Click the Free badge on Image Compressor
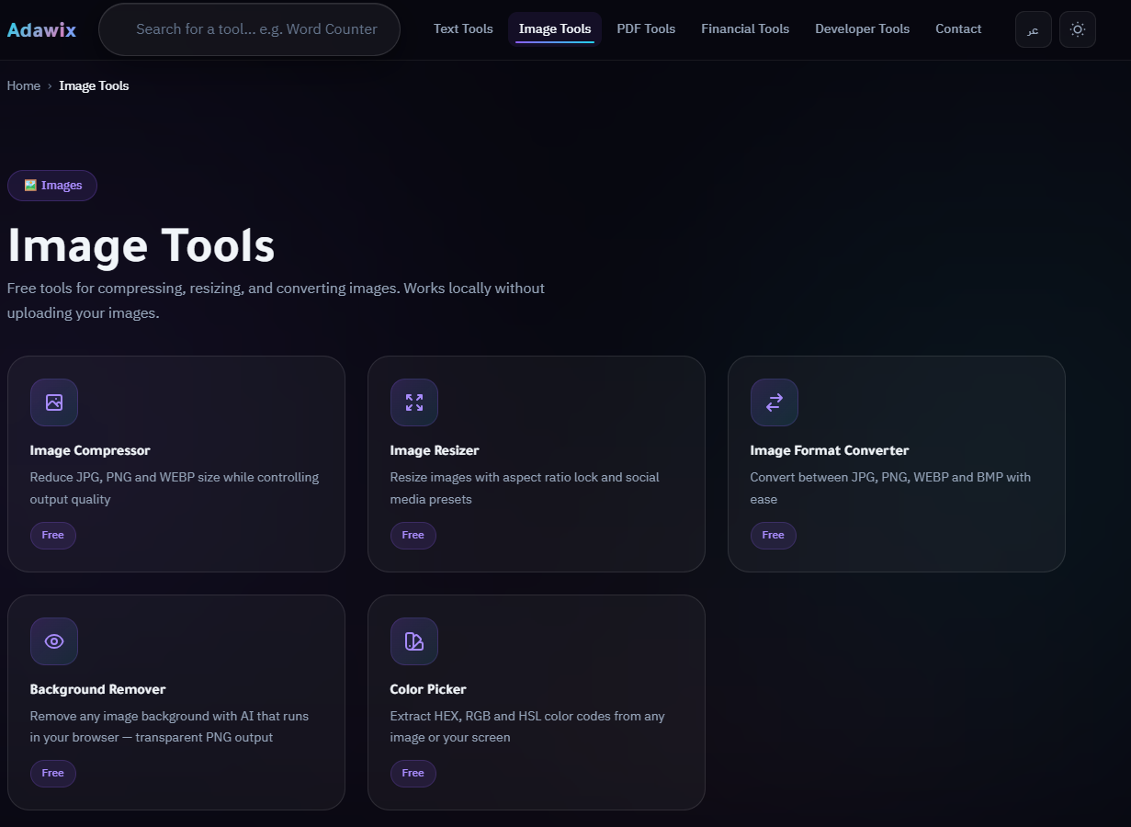 pyautogui.click(x=53, y=535)
